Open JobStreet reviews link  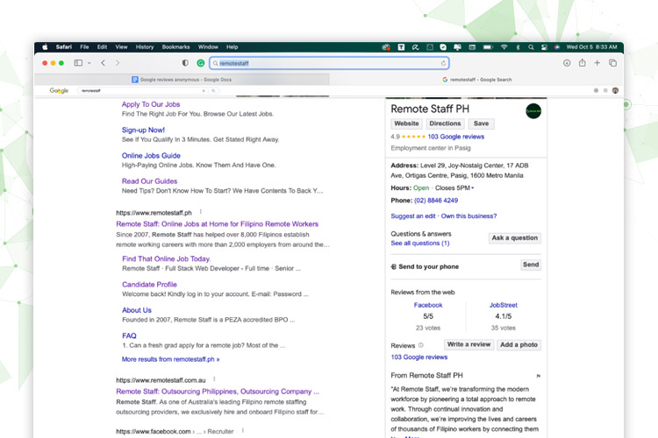(504, 305)
